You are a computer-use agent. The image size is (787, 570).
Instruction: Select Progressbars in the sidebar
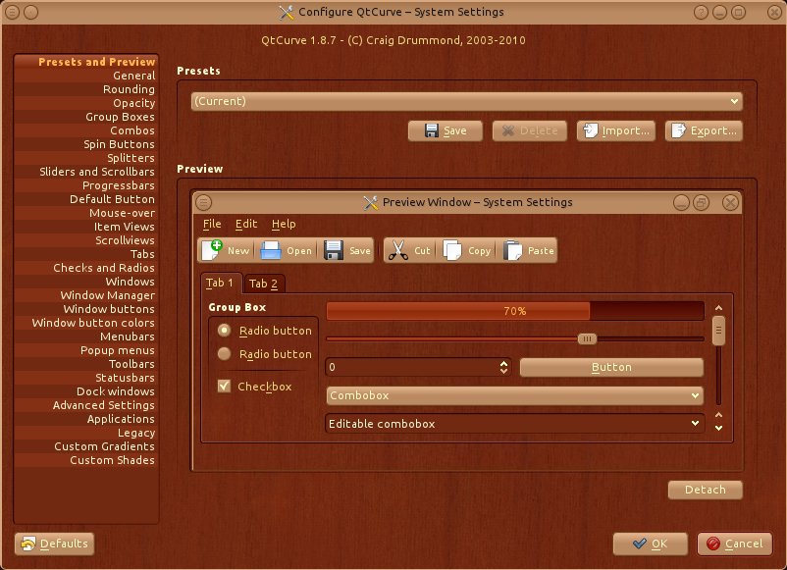(x=86, y=185)
